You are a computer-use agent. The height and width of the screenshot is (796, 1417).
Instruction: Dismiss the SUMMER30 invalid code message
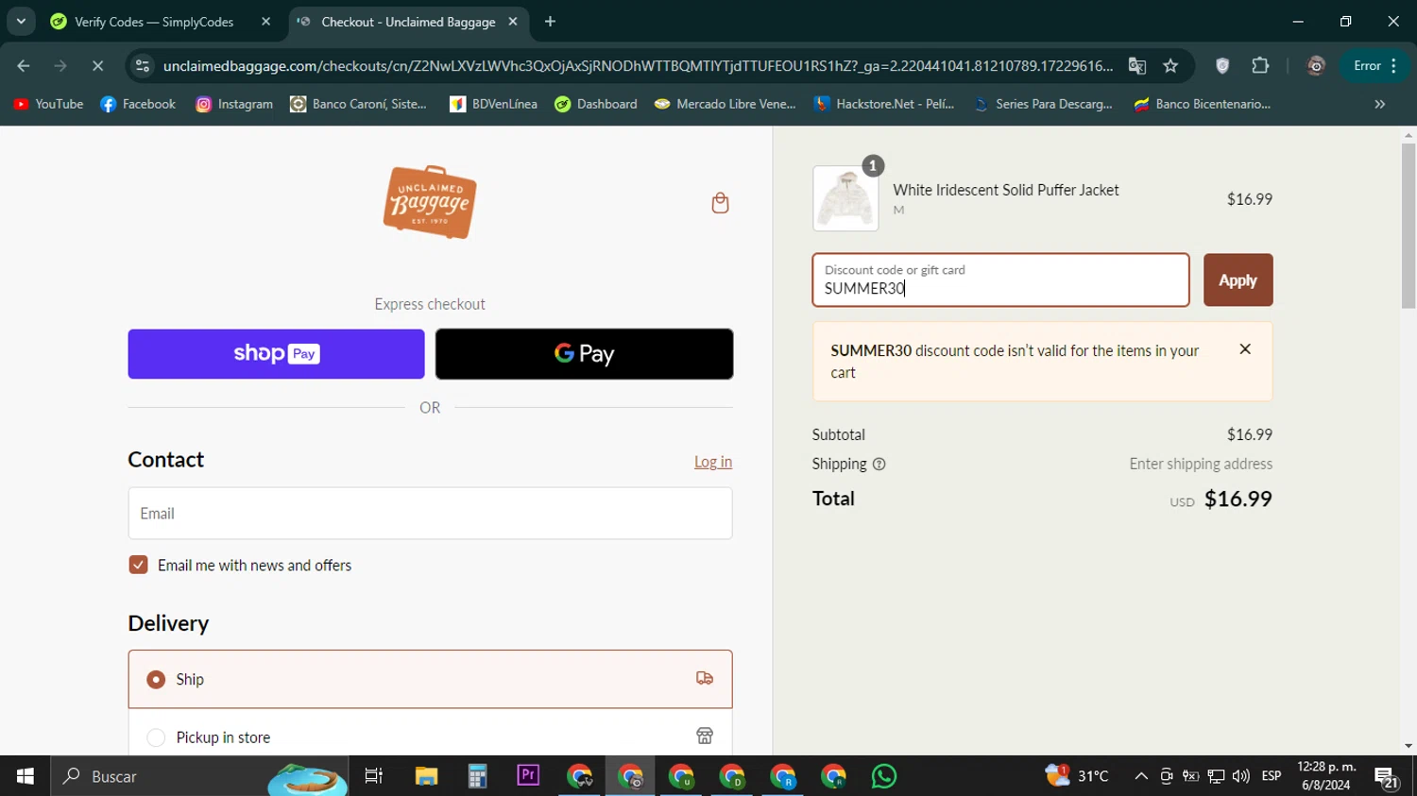click(1245, 349)
